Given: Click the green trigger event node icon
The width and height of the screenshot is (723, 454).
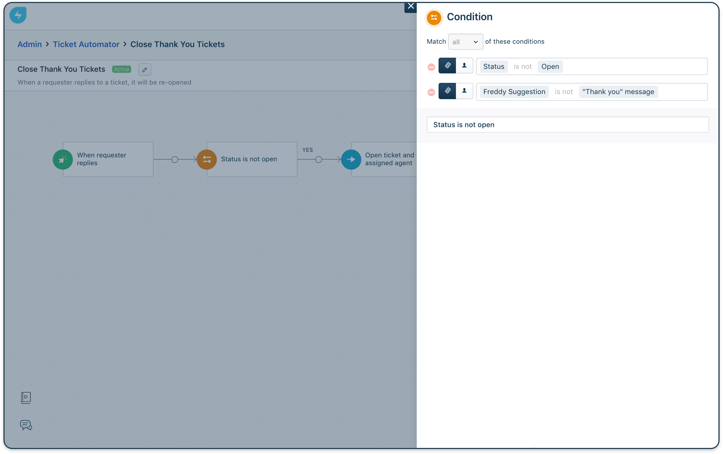Looking at the screenshot, I should [63, 159].
